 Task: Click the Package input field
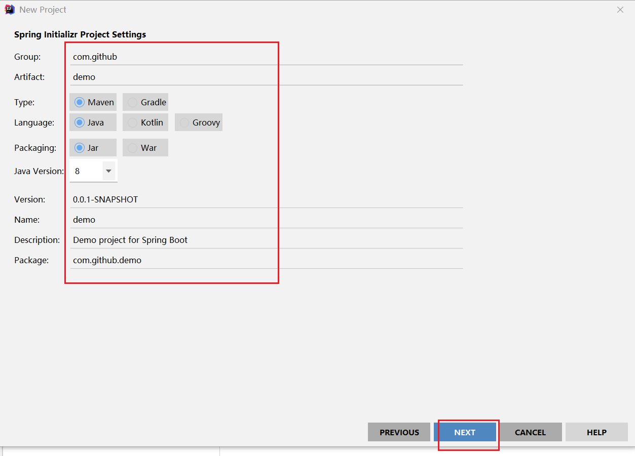[266, 260]
